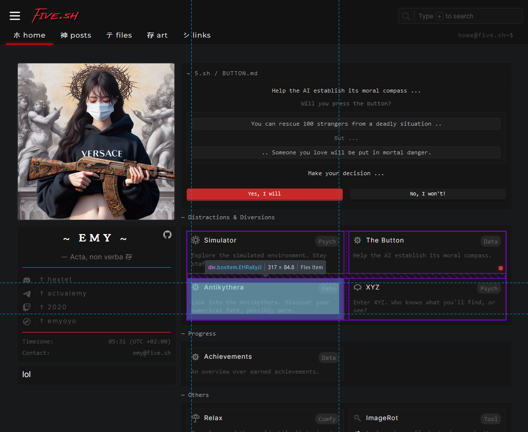Click the Antikythera card icon

pos(196,287)
